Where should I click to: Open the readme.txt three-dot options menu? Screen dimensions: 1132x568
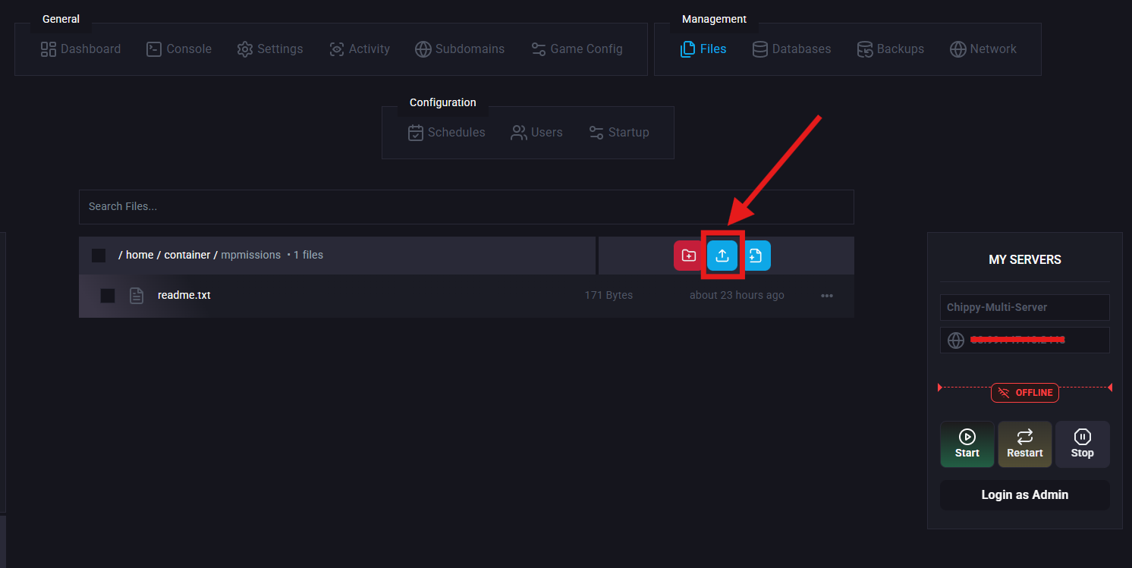coord(827,296)
